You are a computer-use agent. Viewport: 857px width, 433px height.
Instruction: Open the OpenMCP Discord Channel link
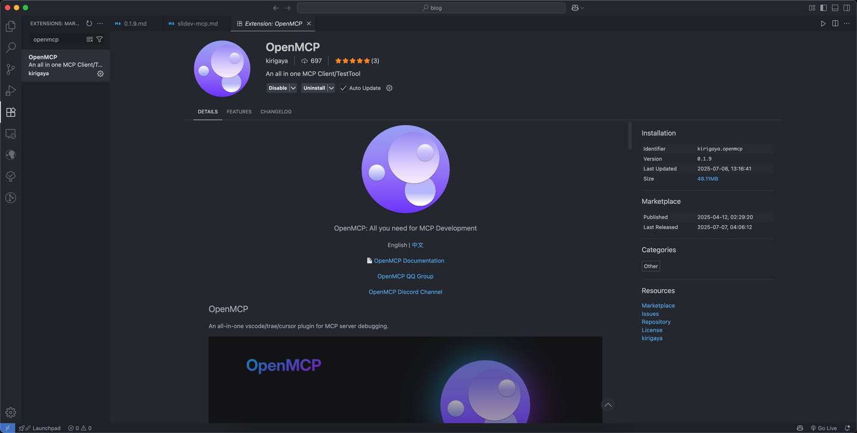pyautogui.click(x=405, y=292)
